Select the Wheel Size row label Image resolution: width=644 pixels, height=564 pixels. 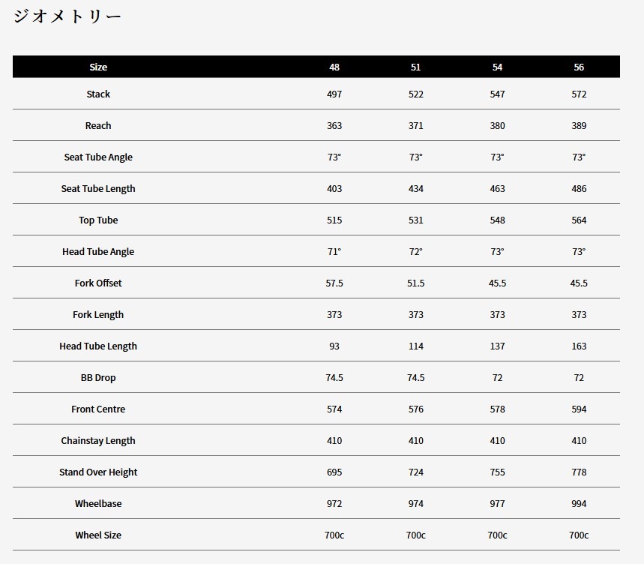click(98, 535)
